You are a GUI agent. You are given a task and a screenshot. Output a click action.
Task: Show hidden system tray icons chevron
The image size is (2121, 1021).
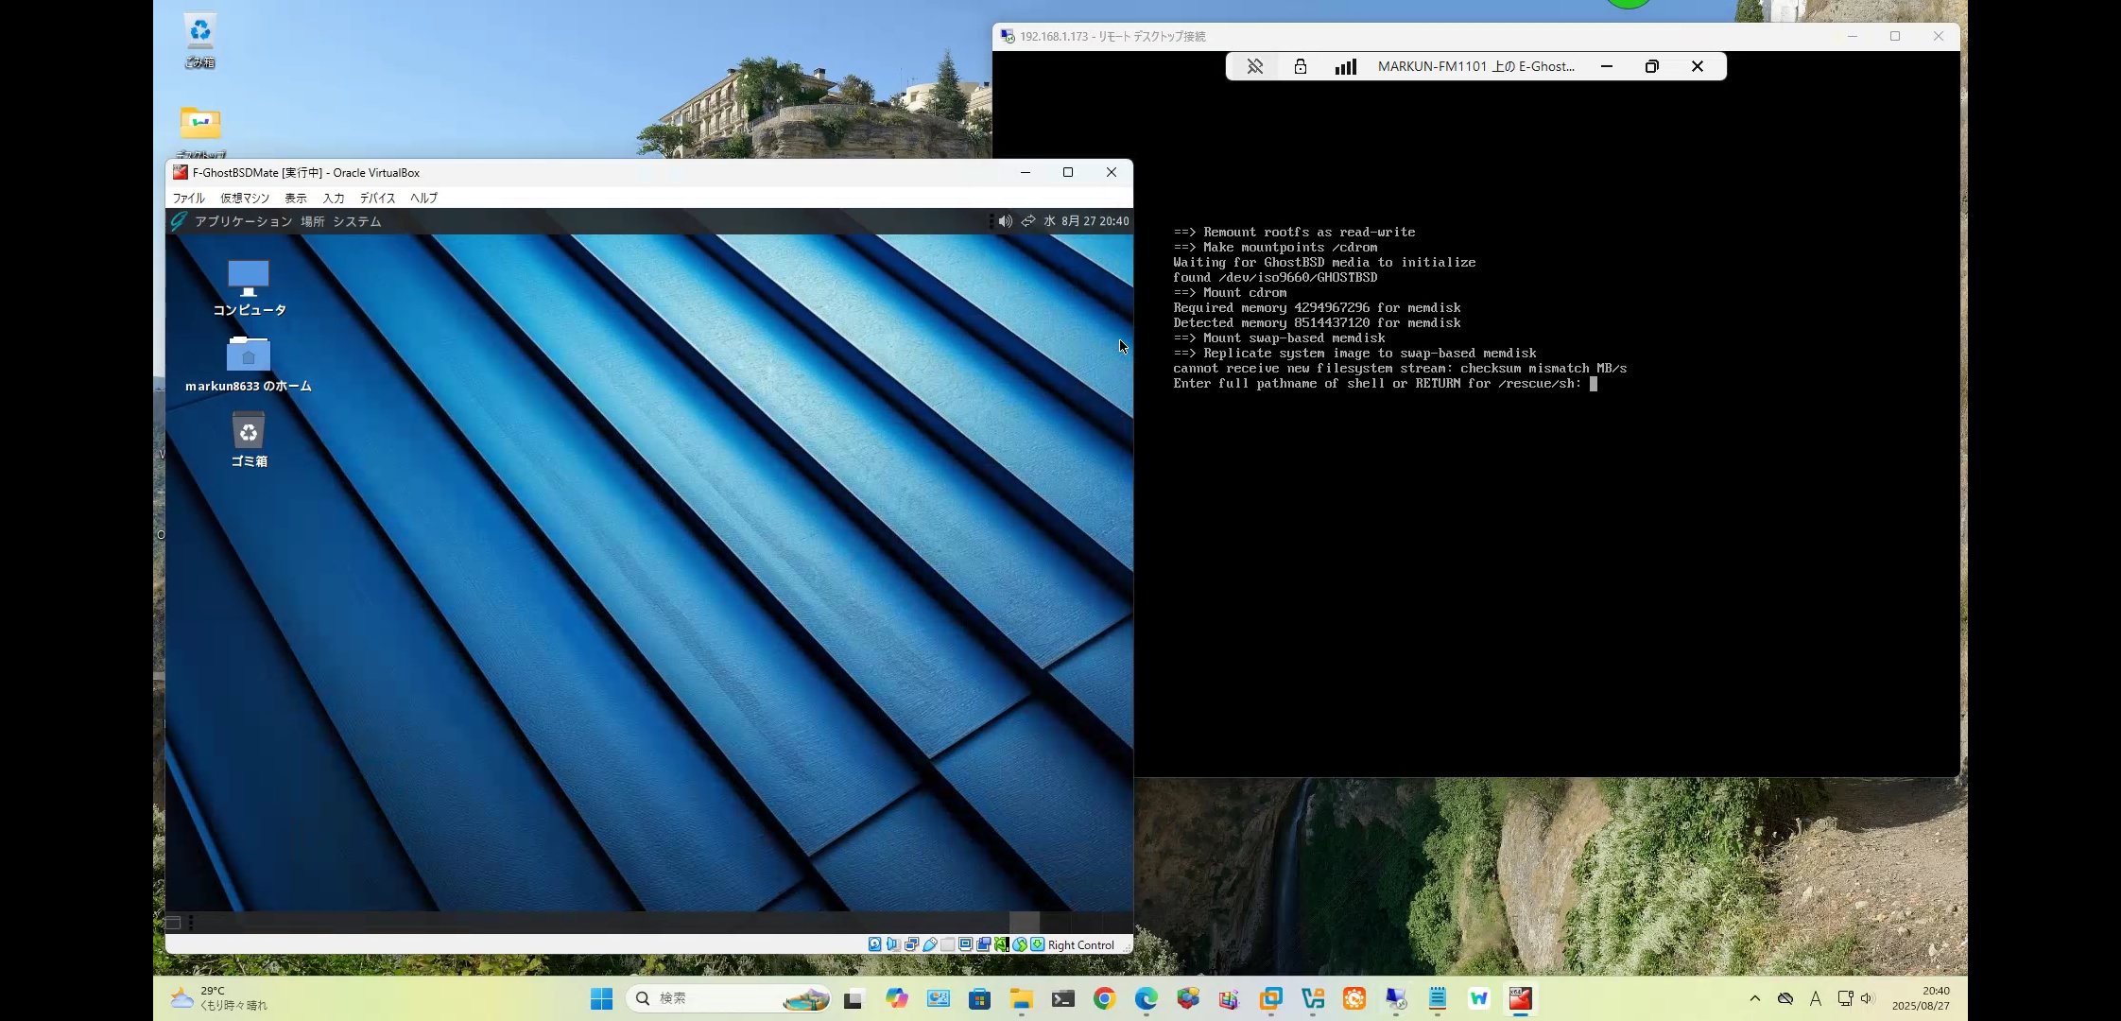1754,998
